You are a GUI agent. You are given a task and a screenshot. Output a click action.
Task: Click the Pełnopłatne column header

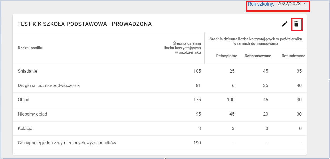pyautogui.click(x=226, y=56)
